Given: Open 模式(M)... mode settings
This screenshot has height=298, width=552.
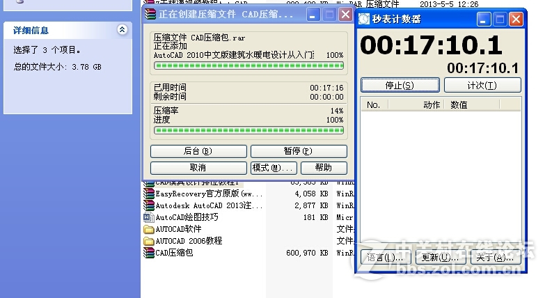Looking at the screenshot, I should [x=274, y=168].
